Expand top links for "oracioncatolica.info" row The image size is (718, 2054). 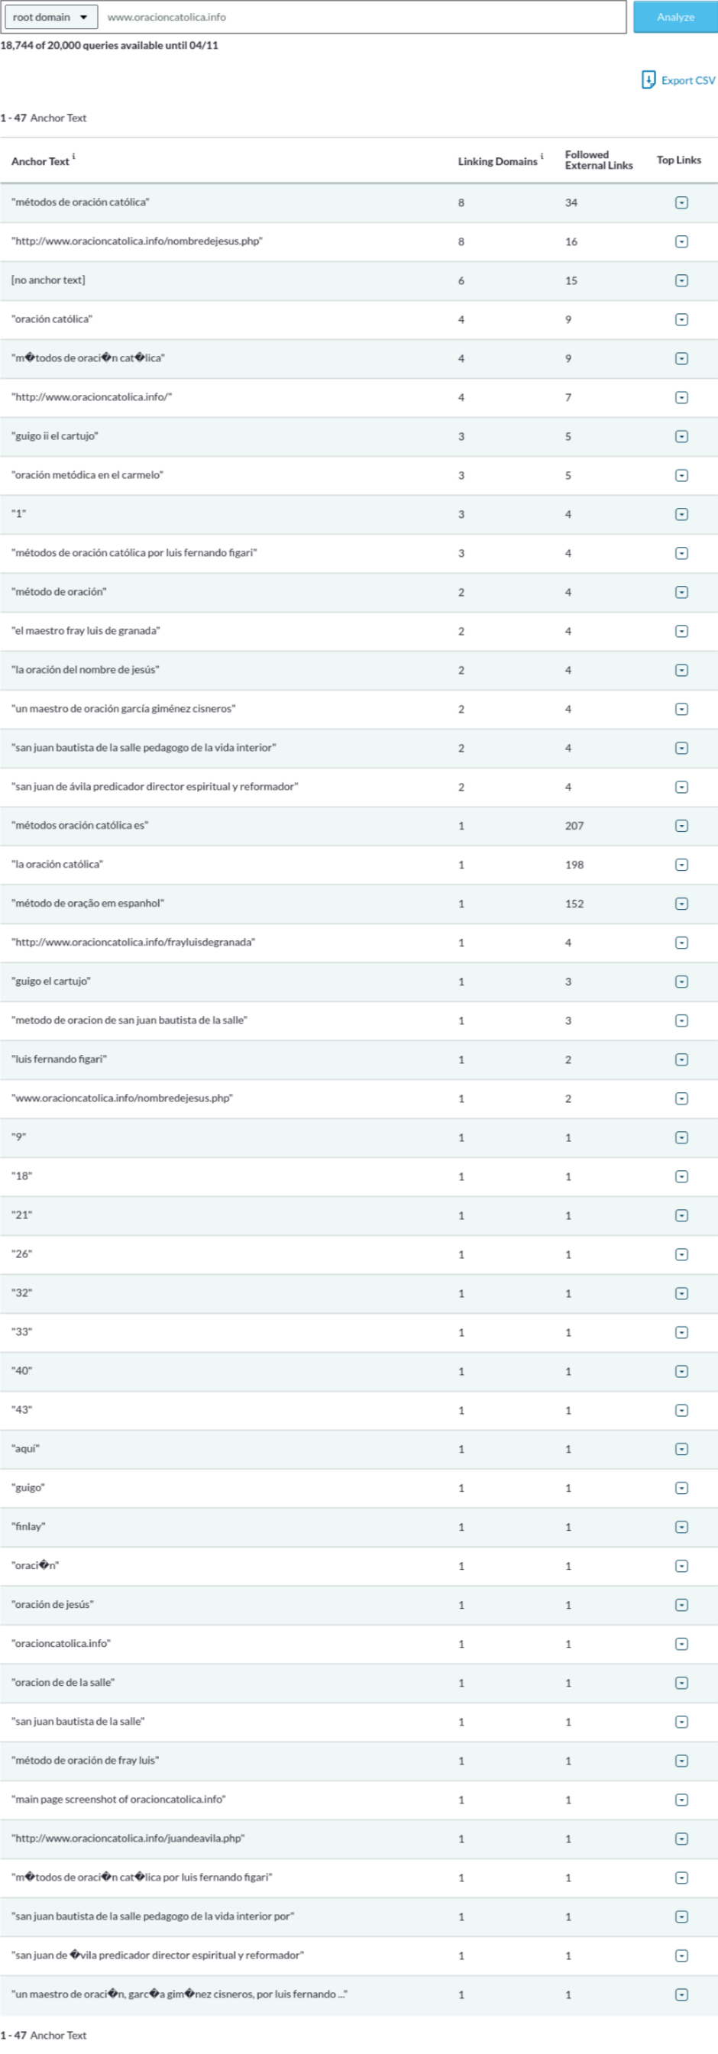tap(681, 1644)
